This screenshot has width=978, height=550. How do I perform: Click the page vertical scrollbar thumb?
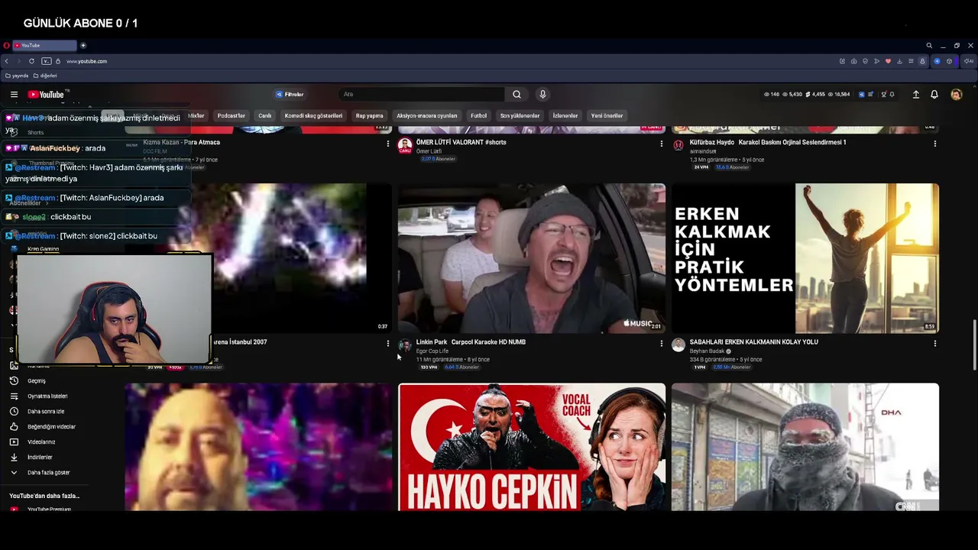(x=974, y=344)
